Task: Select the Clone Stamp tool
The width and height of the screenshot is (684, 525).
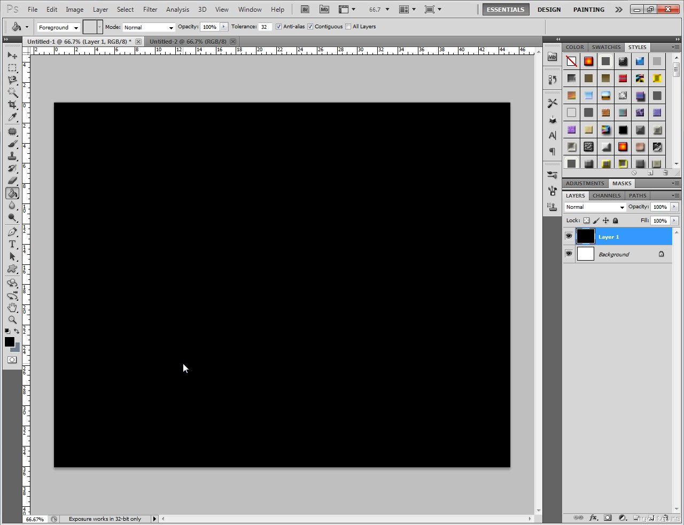Action: 12,156
